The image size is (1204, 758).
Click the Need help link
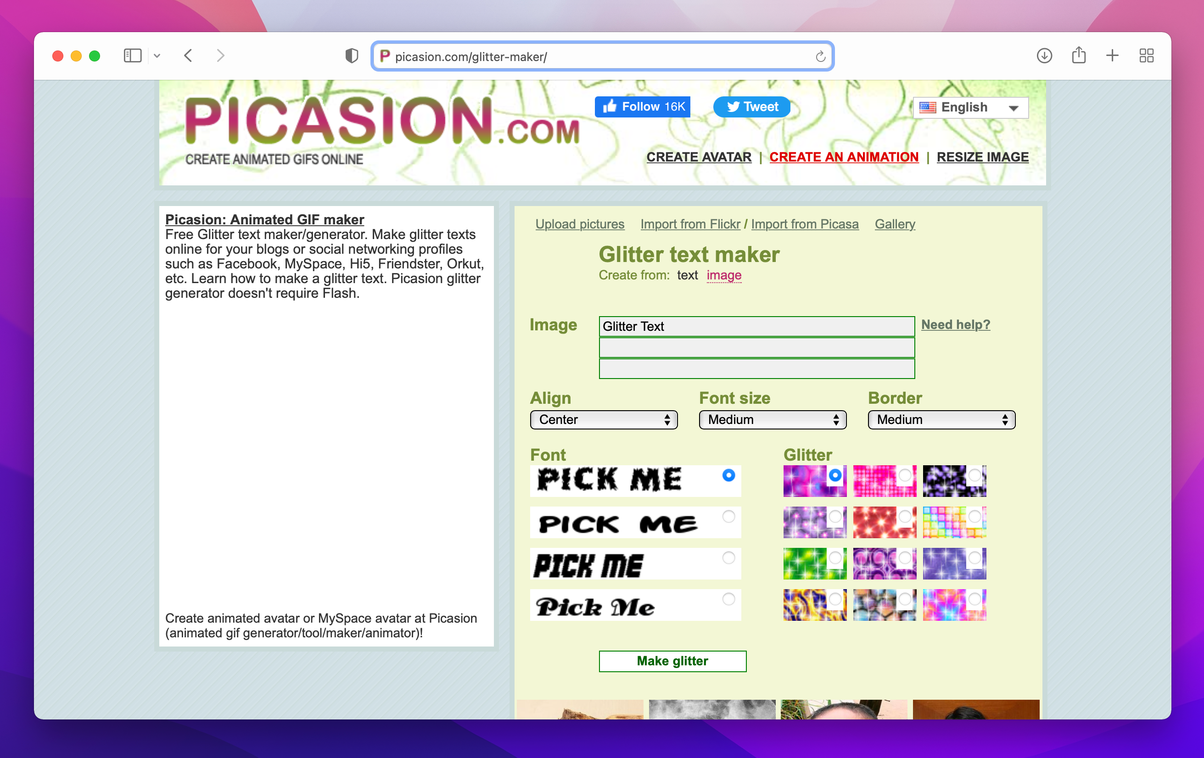[x=956, y=324]
